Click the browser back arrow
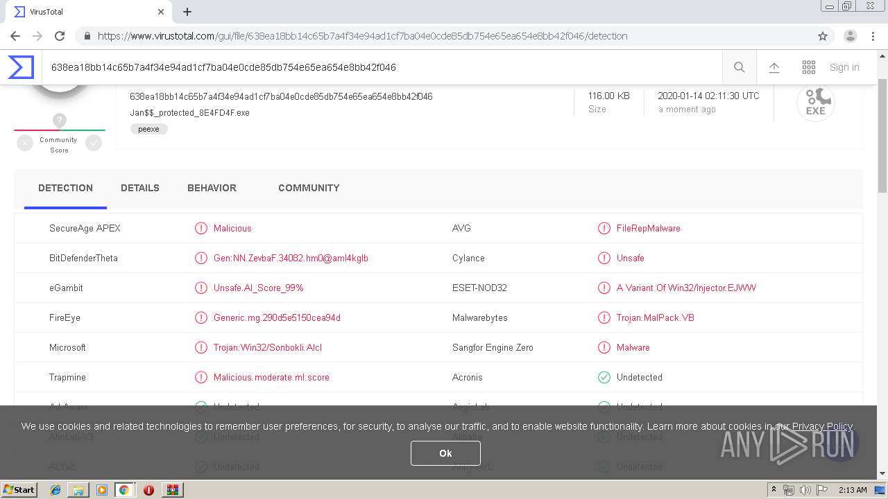Viewport: 888px width, 499px height. [15, 36]
